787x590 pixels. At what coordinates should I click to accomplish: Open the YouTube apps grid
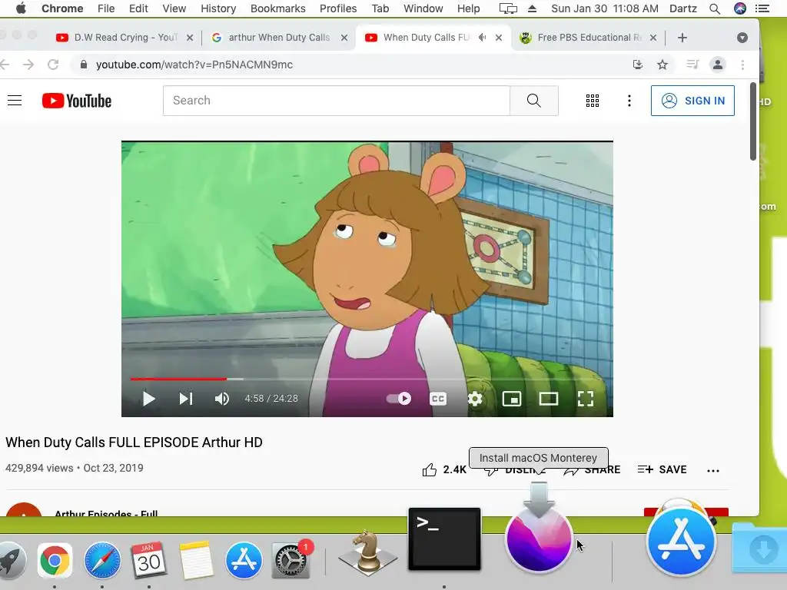593,101
